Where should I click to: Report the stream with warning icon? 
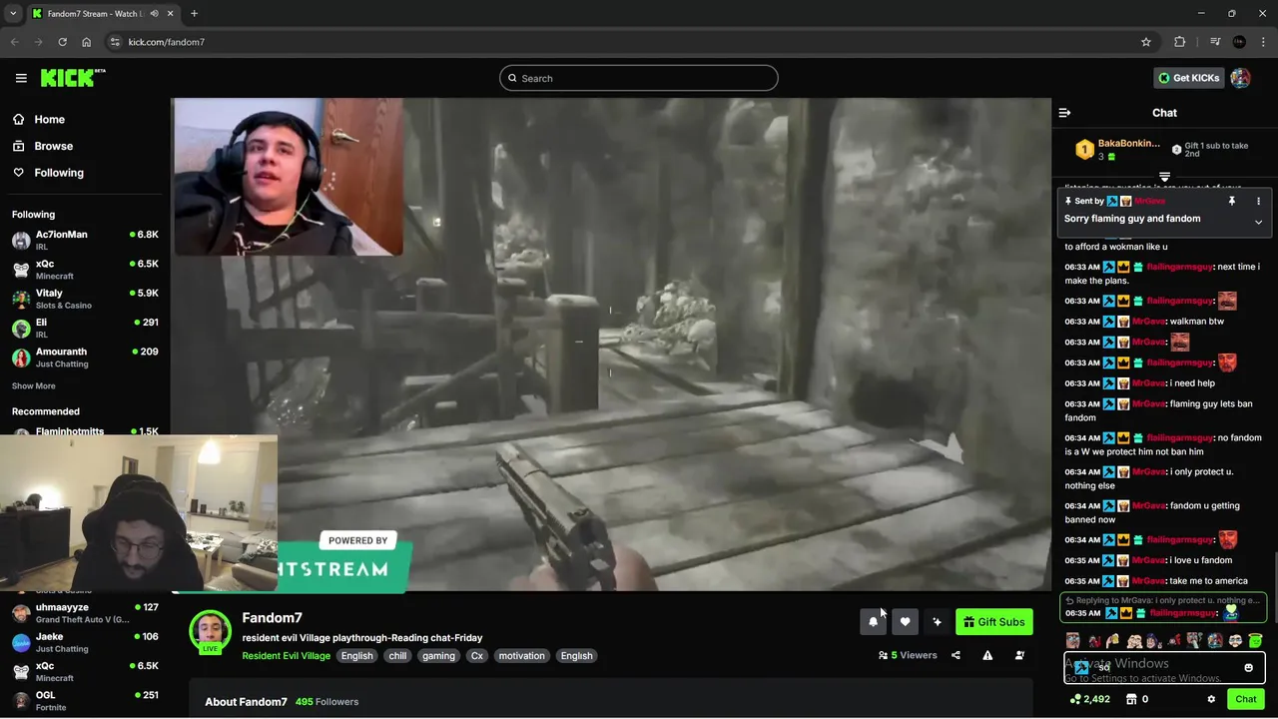pos(987,655)
